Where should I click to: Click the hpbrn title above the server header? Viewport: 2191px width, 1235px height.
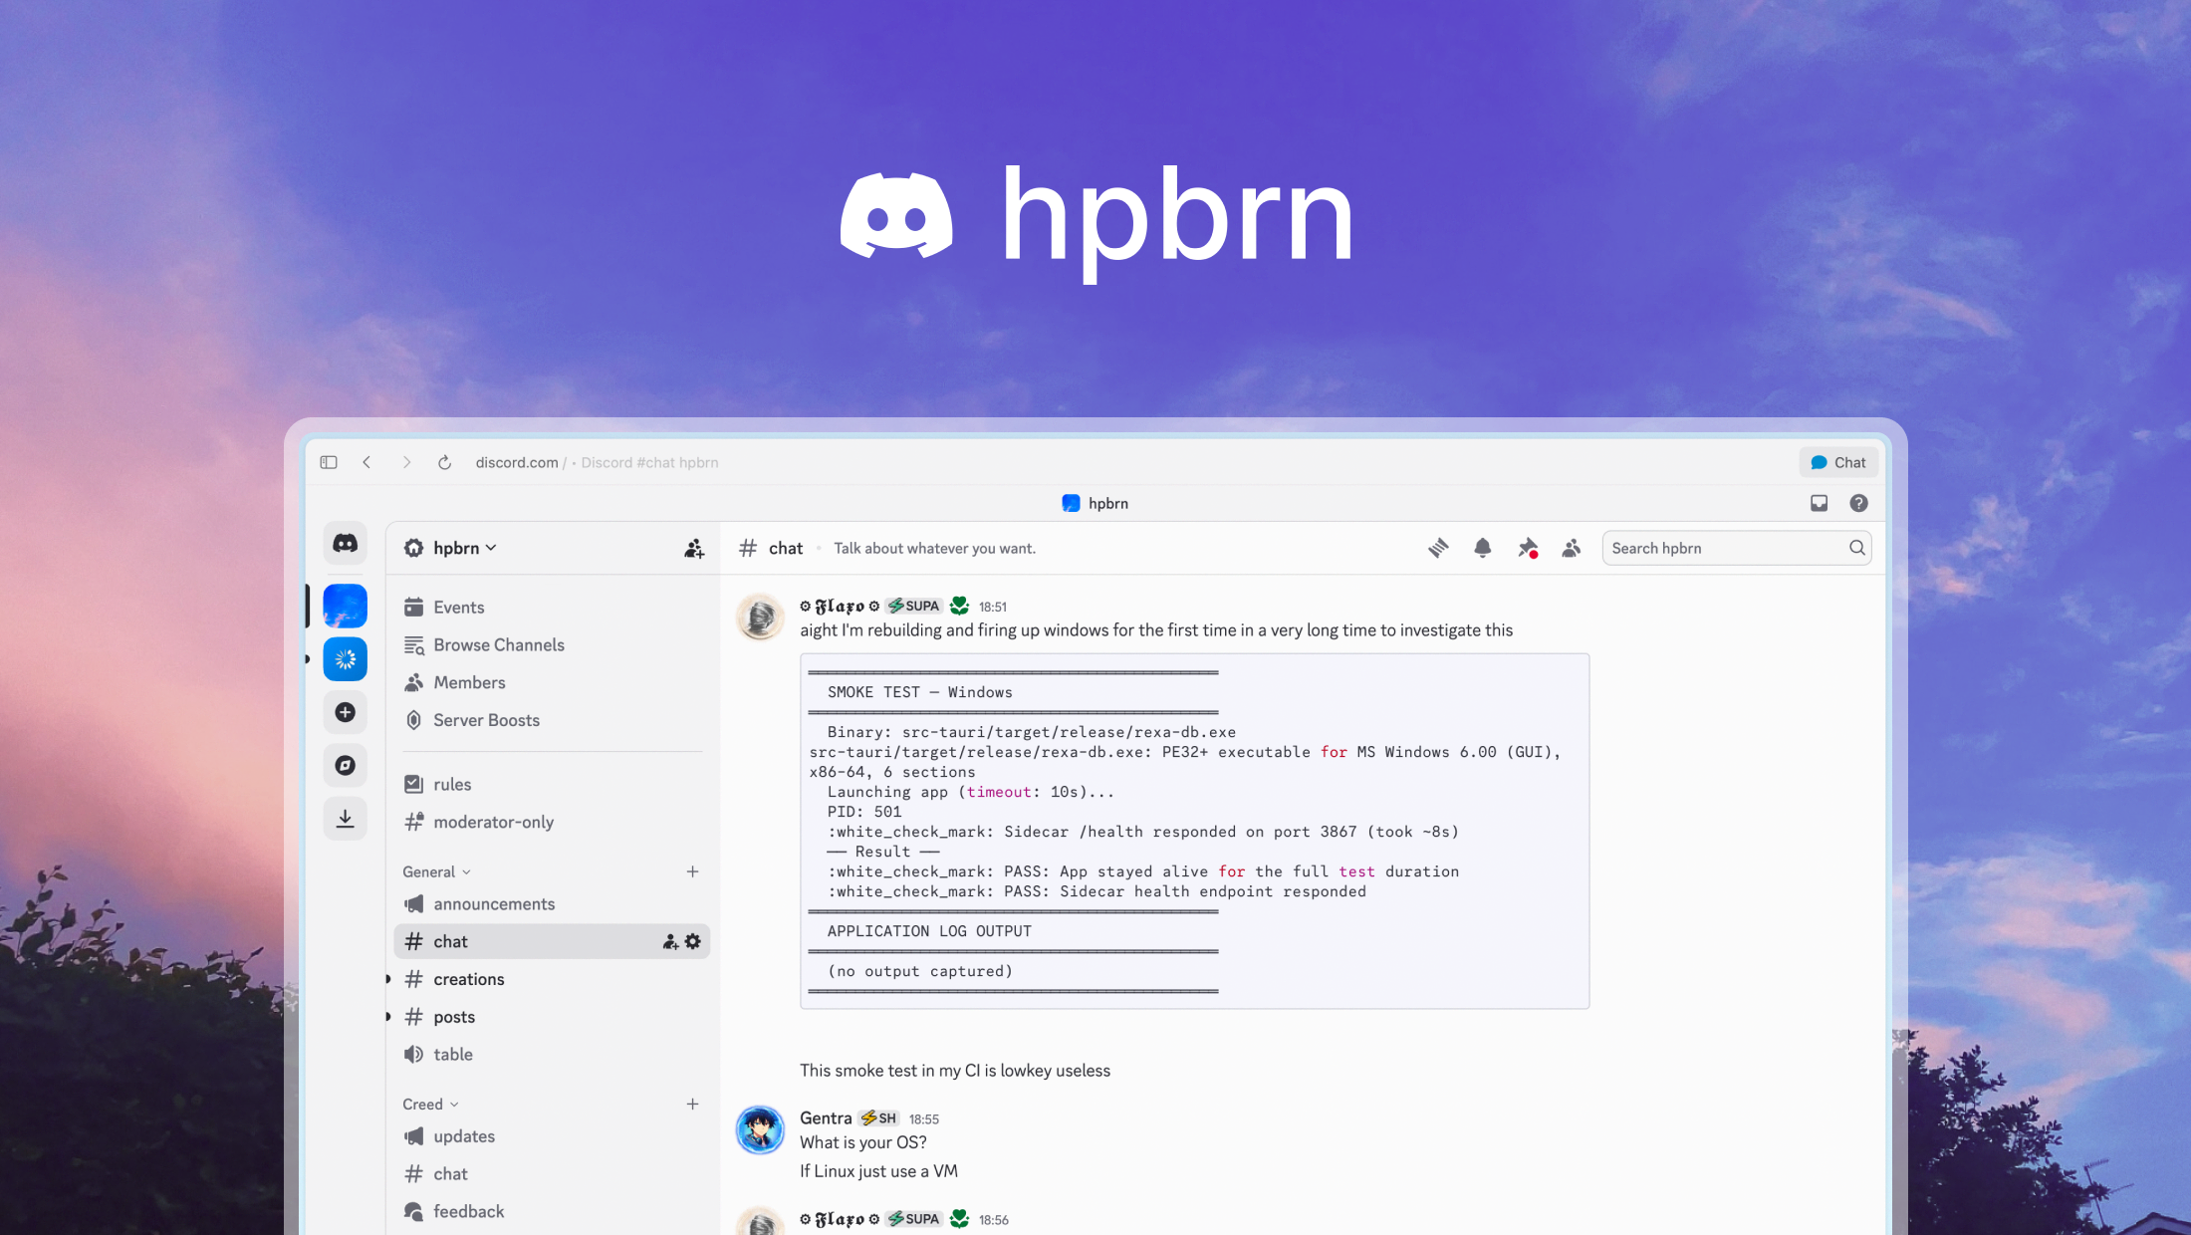click(1095, 503)
